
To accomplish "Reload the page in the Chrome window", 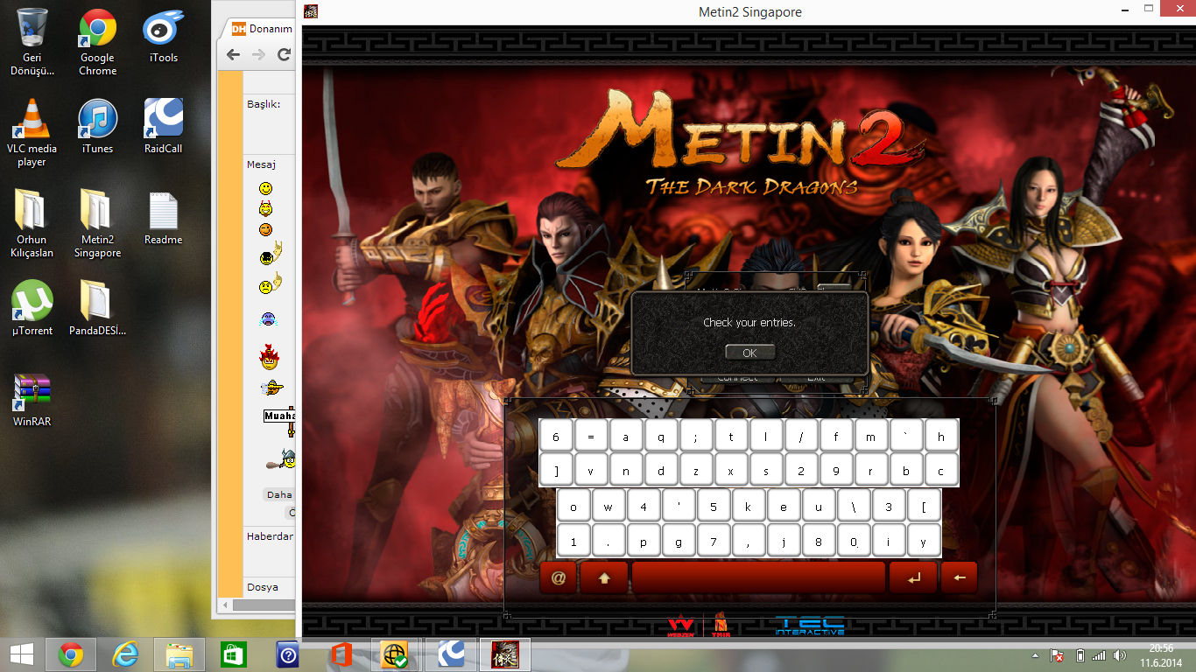I will tap(284, 54).
